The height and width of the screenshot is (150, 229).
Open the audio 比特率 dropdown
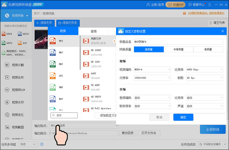(205, 98)
